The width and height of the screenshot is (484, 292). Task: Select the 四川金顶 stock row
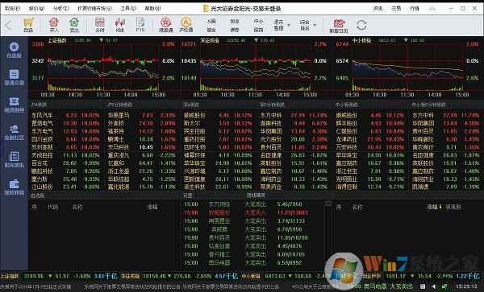coord(65,139)
